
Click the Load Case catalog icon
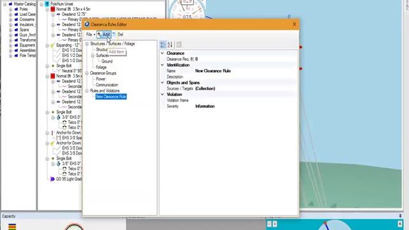(x=16, y=14)
